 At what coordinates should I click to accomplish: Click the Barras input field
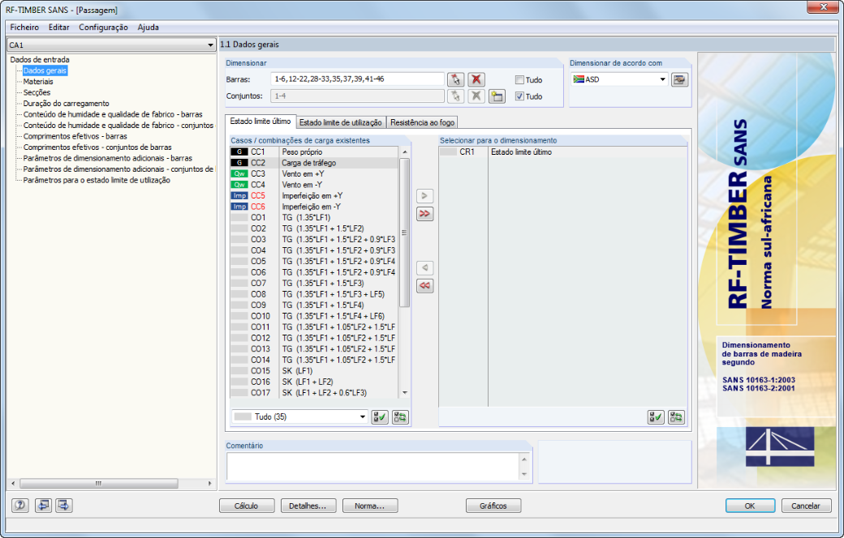(357, 79)
